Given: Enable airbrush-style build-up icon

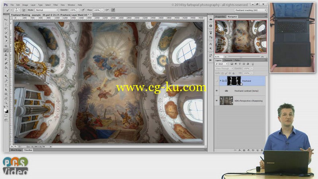Looking at the screenshot, I should pos(107,10).
